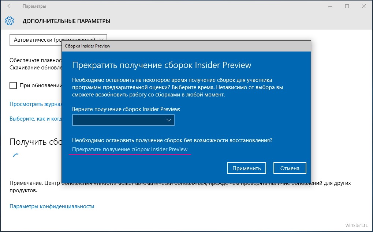
Task: Expand the 'Верните получение сборок' combo box
Action: point(123,120)
